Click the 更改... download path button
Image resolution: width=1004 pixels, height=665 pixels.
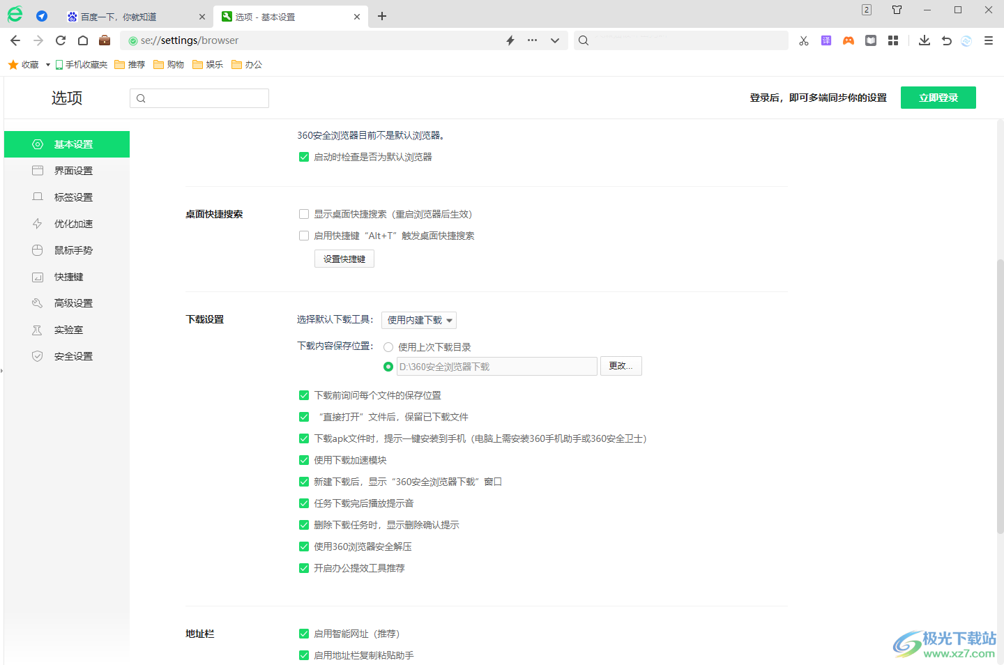pos(621,366)
